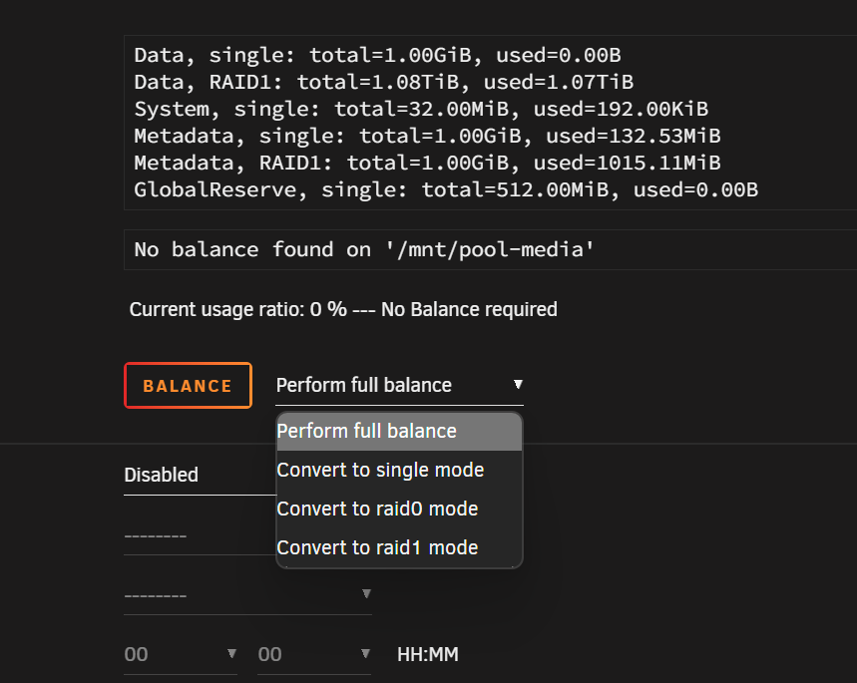Image resolution: width=857 pixels, height=683 pixels.
Task: Choose Convert to raid1 mode option
Action: (x=399, y=547)
